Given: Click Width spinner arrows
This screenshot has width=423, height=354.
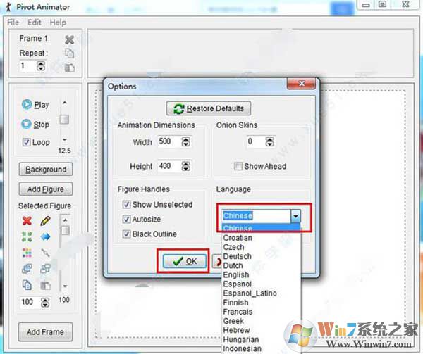Looking at the screenshot, I should click(x=186, y=141).
